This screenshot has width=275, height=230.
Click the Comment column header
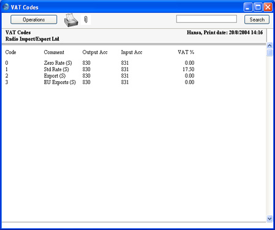(x=54, y=52)
